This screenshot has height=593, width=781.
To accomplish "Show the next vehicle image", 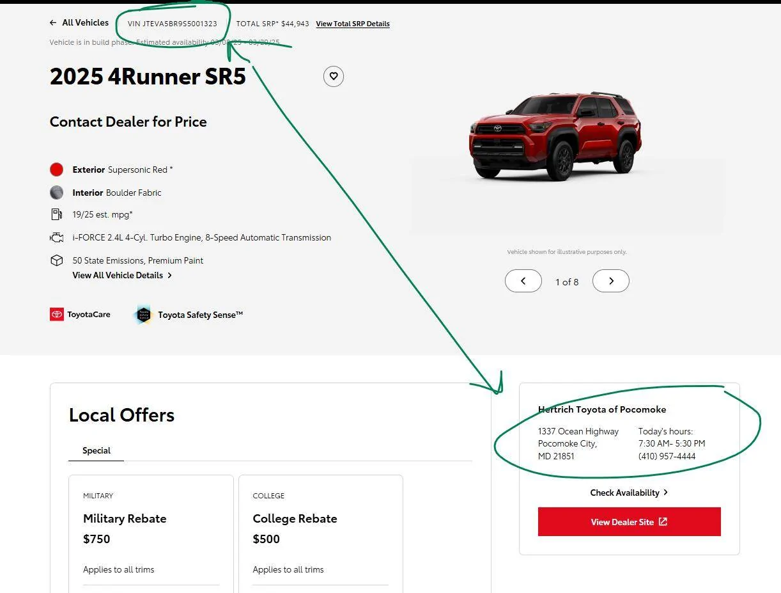I will [610, 281].
